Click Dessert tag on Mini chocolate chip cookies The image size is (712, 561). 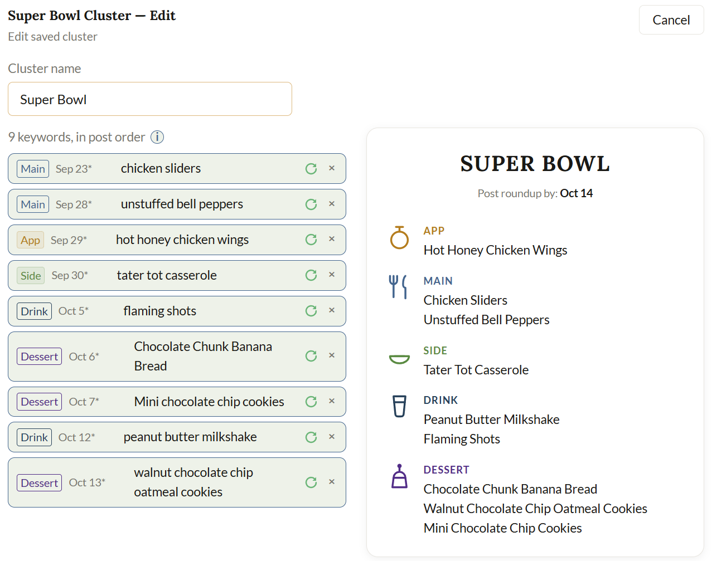click(x=39, y=402)
